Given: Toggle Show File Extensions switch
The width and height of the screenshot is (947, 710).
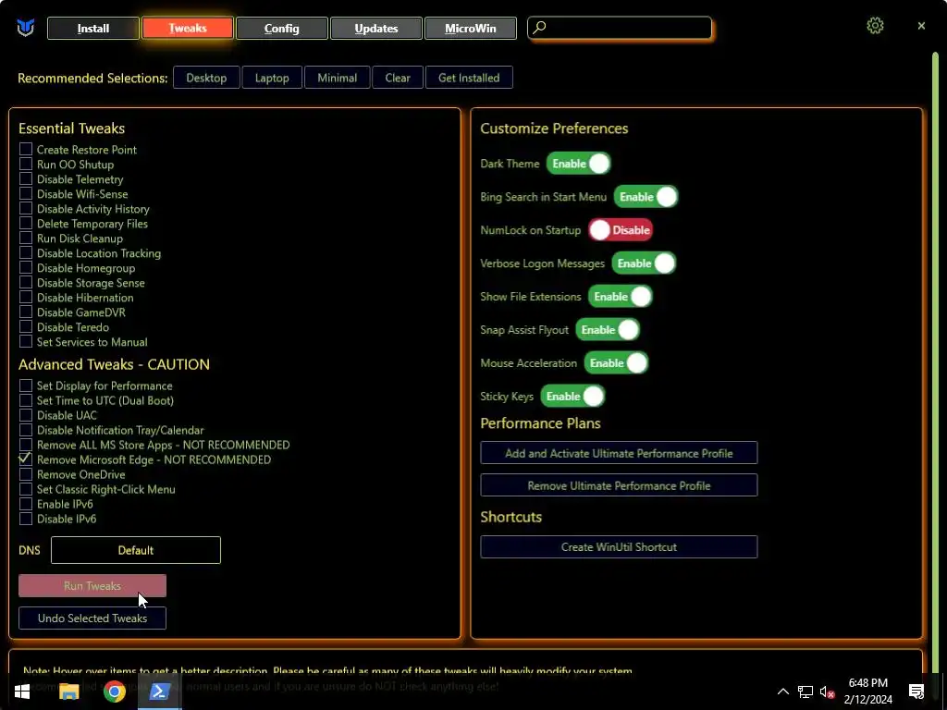Looking at the screenshot, I should (x=621, y=297).
